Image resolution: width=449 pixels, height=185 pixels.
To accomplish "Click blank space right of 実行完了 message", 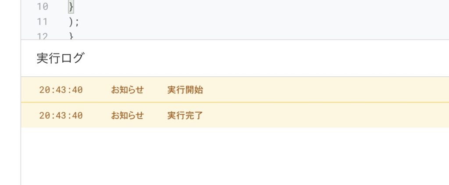I will click(x=324, y=116).
